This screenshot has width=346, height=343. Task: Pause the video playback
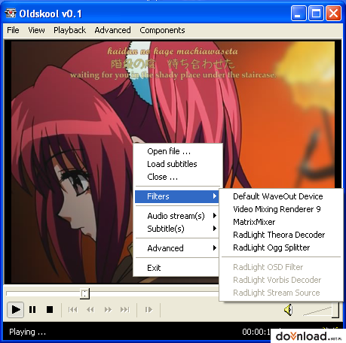coord(32,310)
